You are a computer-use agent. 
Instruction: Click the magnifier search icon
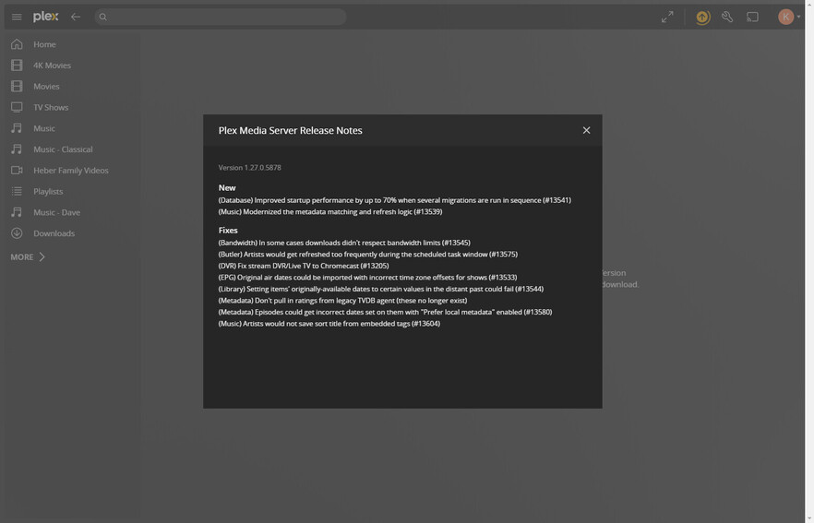pos(102,18)
